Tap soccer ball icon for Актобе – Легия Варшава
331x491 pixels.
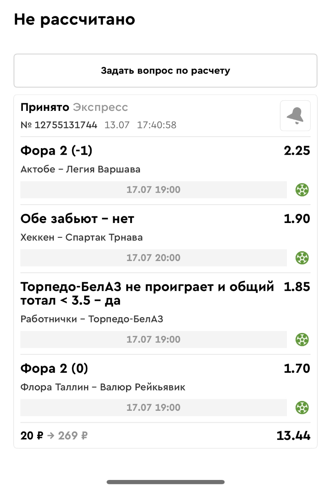(302, 190)
